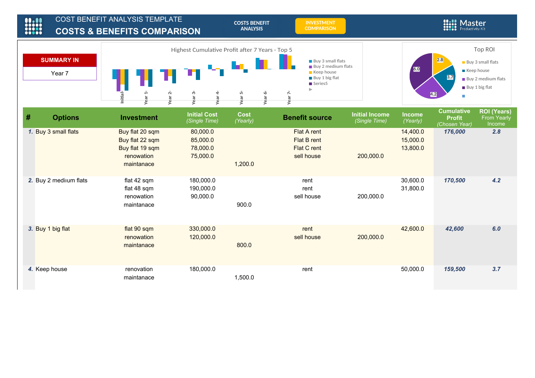Click the 50,000.0 yearly income cell
The width and height of the screenshot is (535, 378).
point(413,269)
